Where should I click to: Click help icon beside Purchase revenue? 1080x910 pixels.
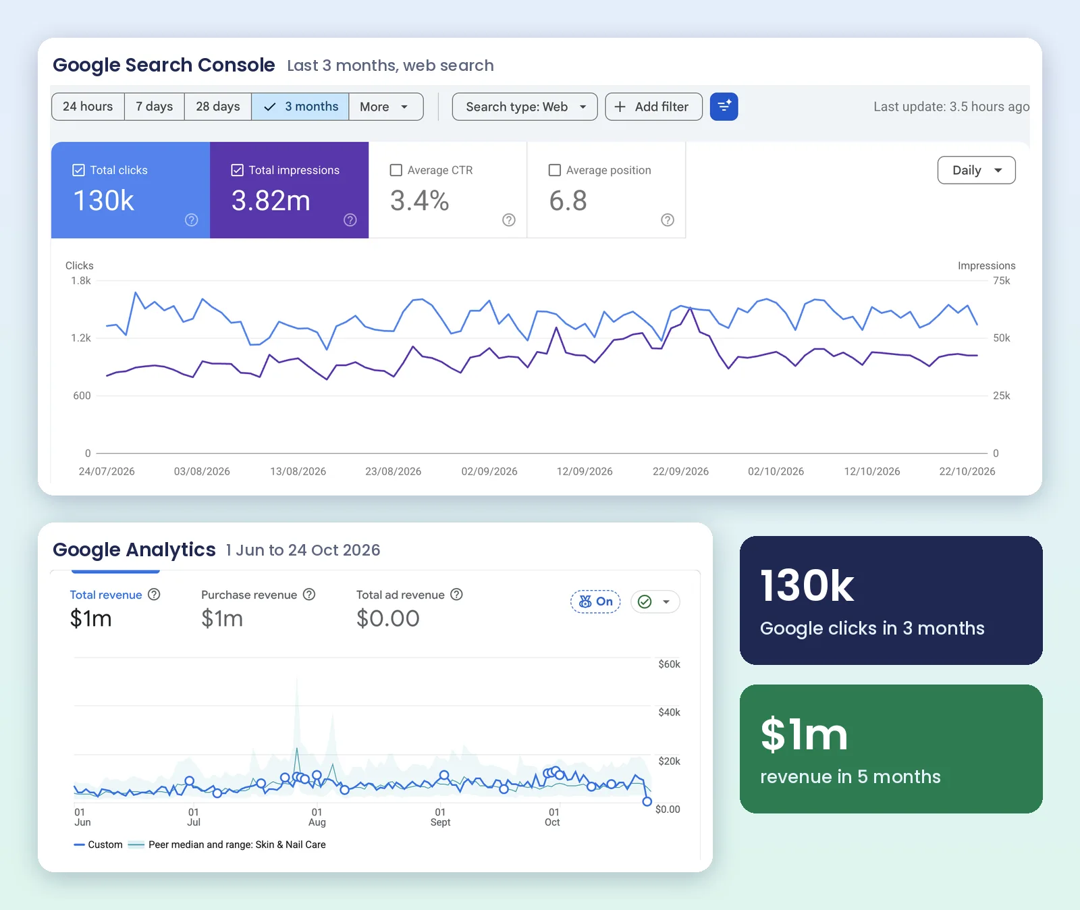point(309,594)
